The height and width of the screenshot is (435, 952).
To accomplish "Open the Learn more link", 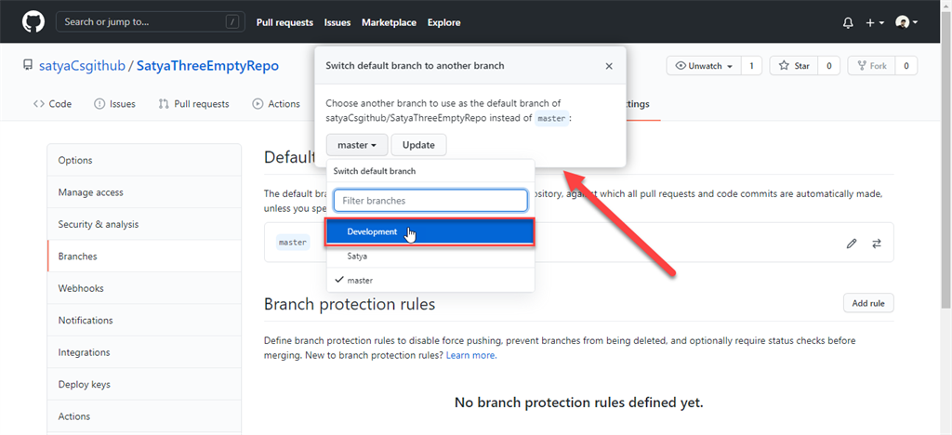I will tap(471, 355).
